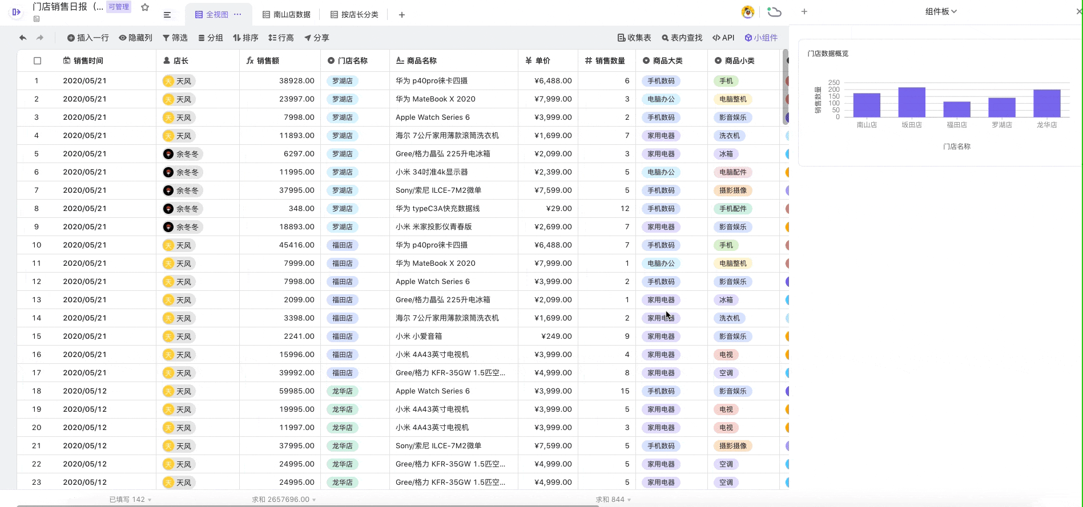Close the widget panel
Viewport: 1083px width, 507px height.
[1078, 11]
